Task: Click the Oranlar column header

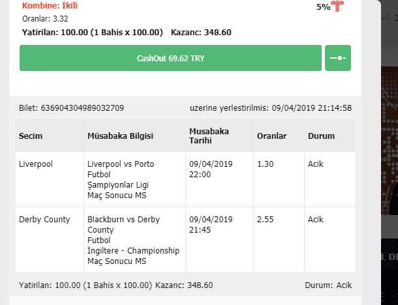Action: [x=271, y=136]
